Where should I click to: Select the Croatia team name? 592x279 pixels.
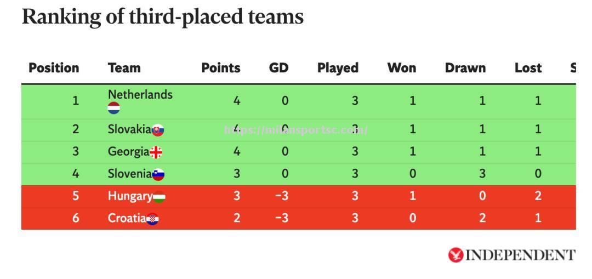(127, 218)
